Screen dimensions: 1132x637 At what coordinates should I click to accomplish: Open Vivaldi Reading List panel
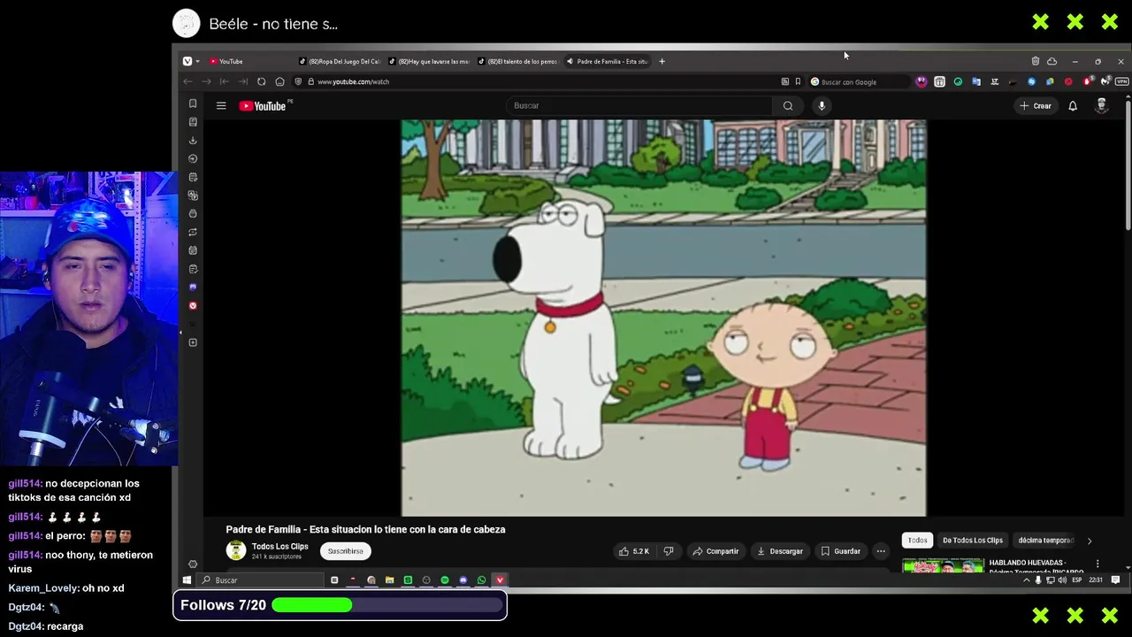point(193,122)
